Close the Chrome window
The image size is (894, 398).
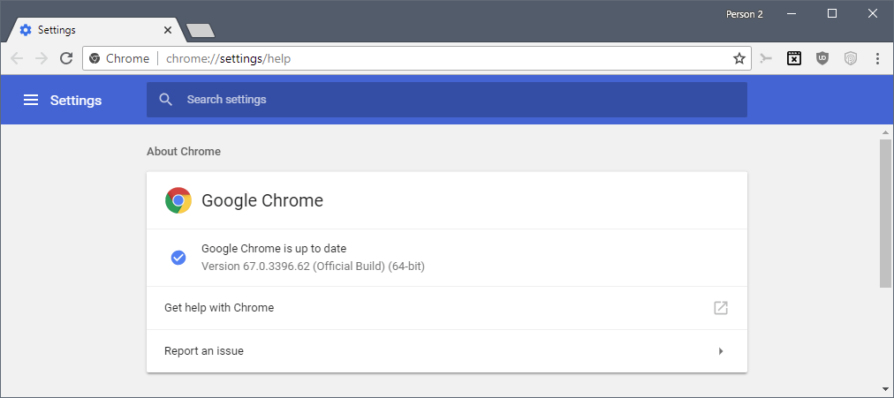872,13
